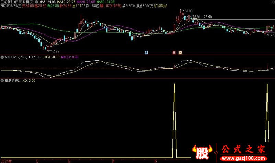This screenshot has width=275, height=163.
Task: Click the second yellow XG signal spike
Action: (x=267, y=113)
